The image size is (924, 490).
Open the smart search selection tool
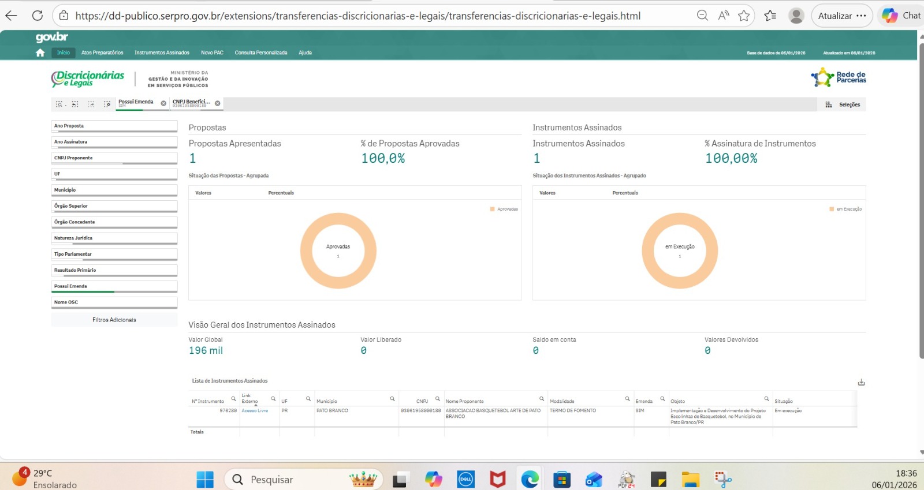click(59, 104)
